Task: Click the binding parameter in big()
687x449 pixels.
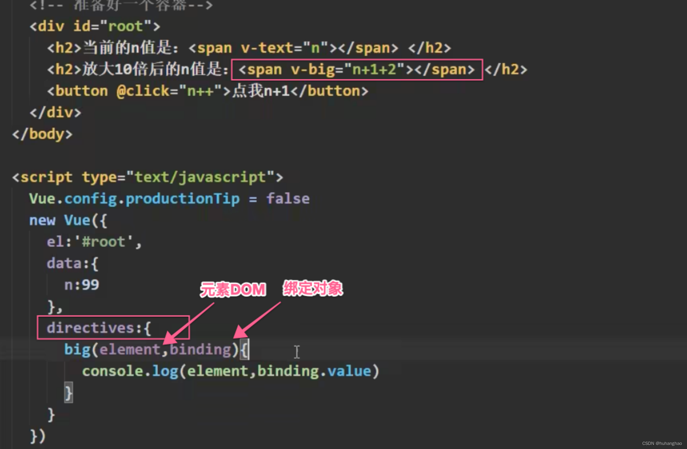Action: point(200,350)
